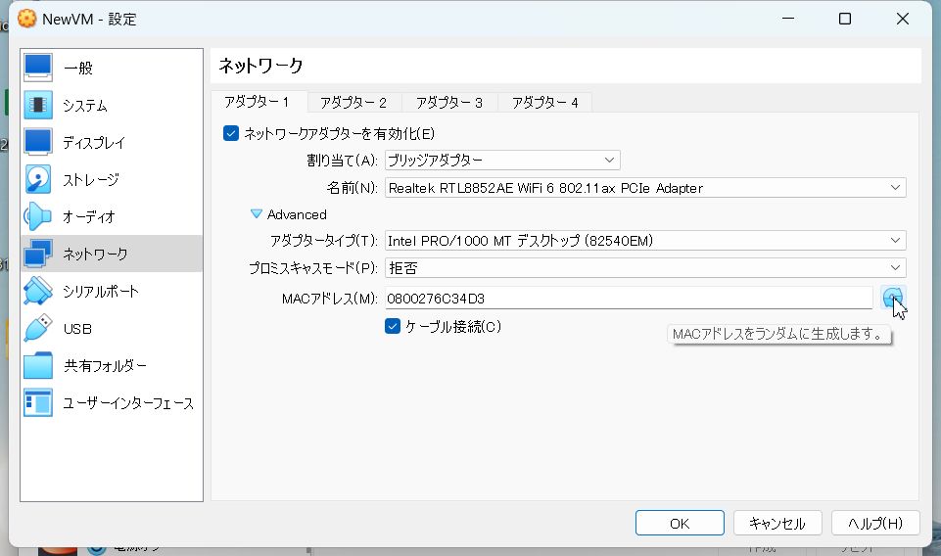Click the キャンセル (Cancel) button
Viewport: 941px width, 556px height.
pyautogui.click(x=776, y=523)
